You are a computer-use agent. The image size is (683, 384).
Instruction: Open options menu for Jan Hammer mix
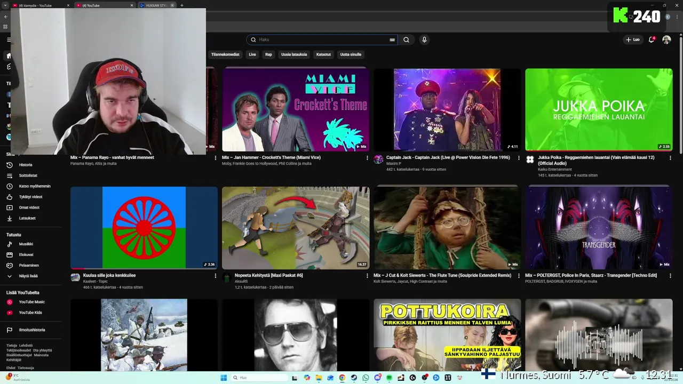(367, 158)
